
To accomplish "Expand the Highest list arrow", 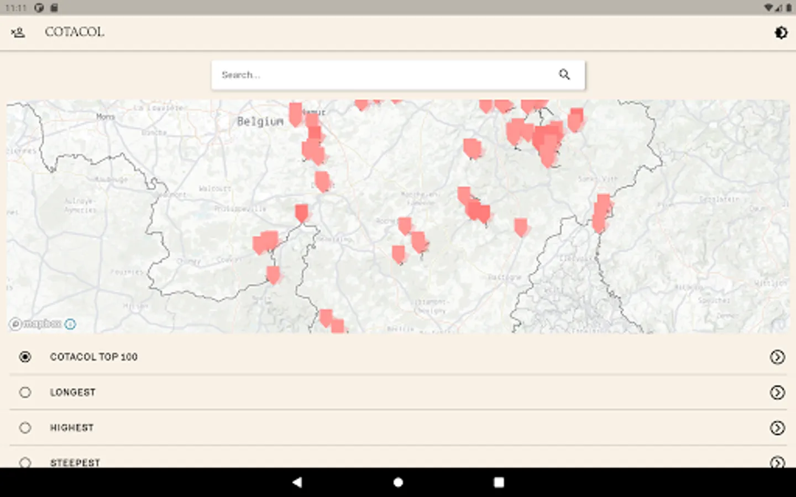I will point(777,428).
